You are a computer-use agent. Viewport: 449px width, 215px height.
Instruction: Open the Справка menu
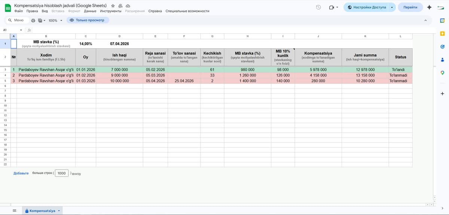coord(155,11)
